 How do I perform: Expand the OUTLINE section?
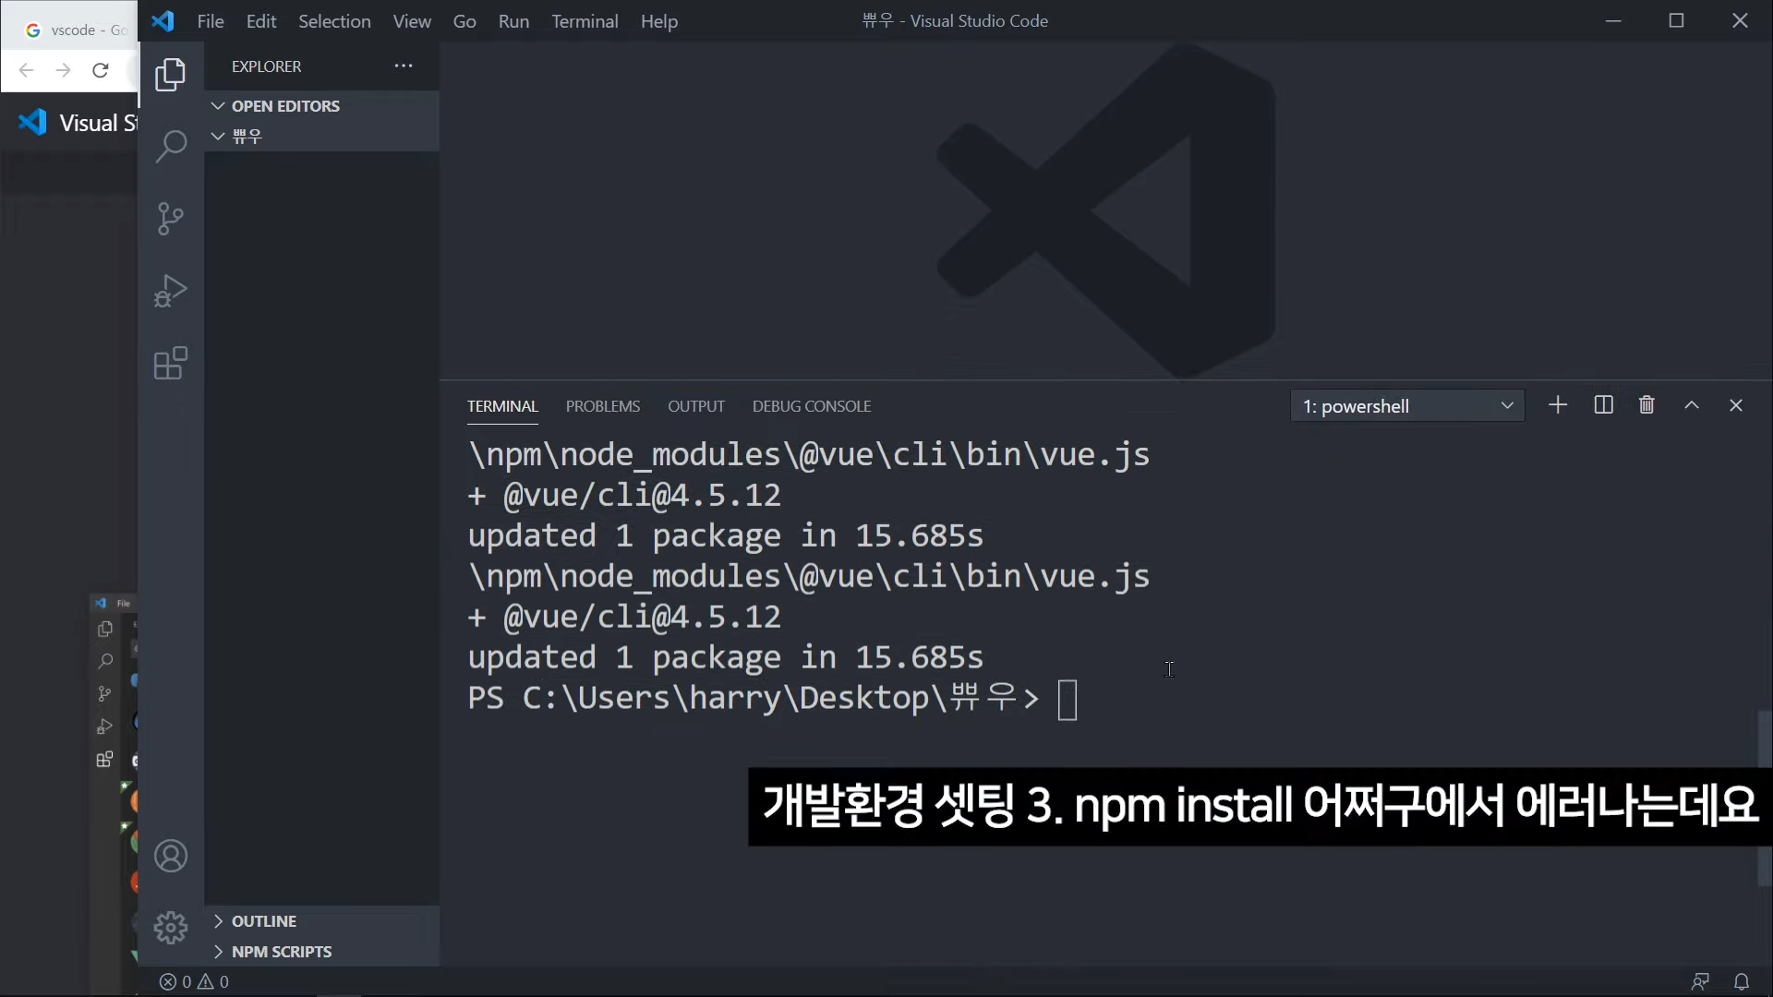click(264, 921)
